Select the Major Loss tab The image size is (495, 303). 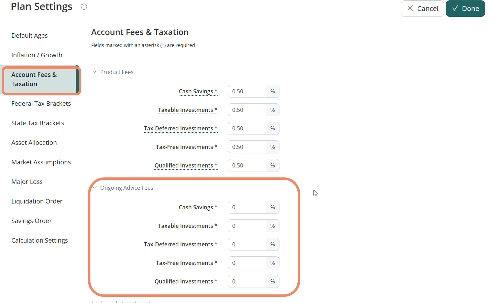point(27,182)
